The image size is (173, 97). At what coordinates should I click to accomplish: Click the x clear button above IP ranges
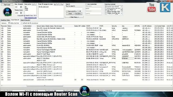click(62, 4)
